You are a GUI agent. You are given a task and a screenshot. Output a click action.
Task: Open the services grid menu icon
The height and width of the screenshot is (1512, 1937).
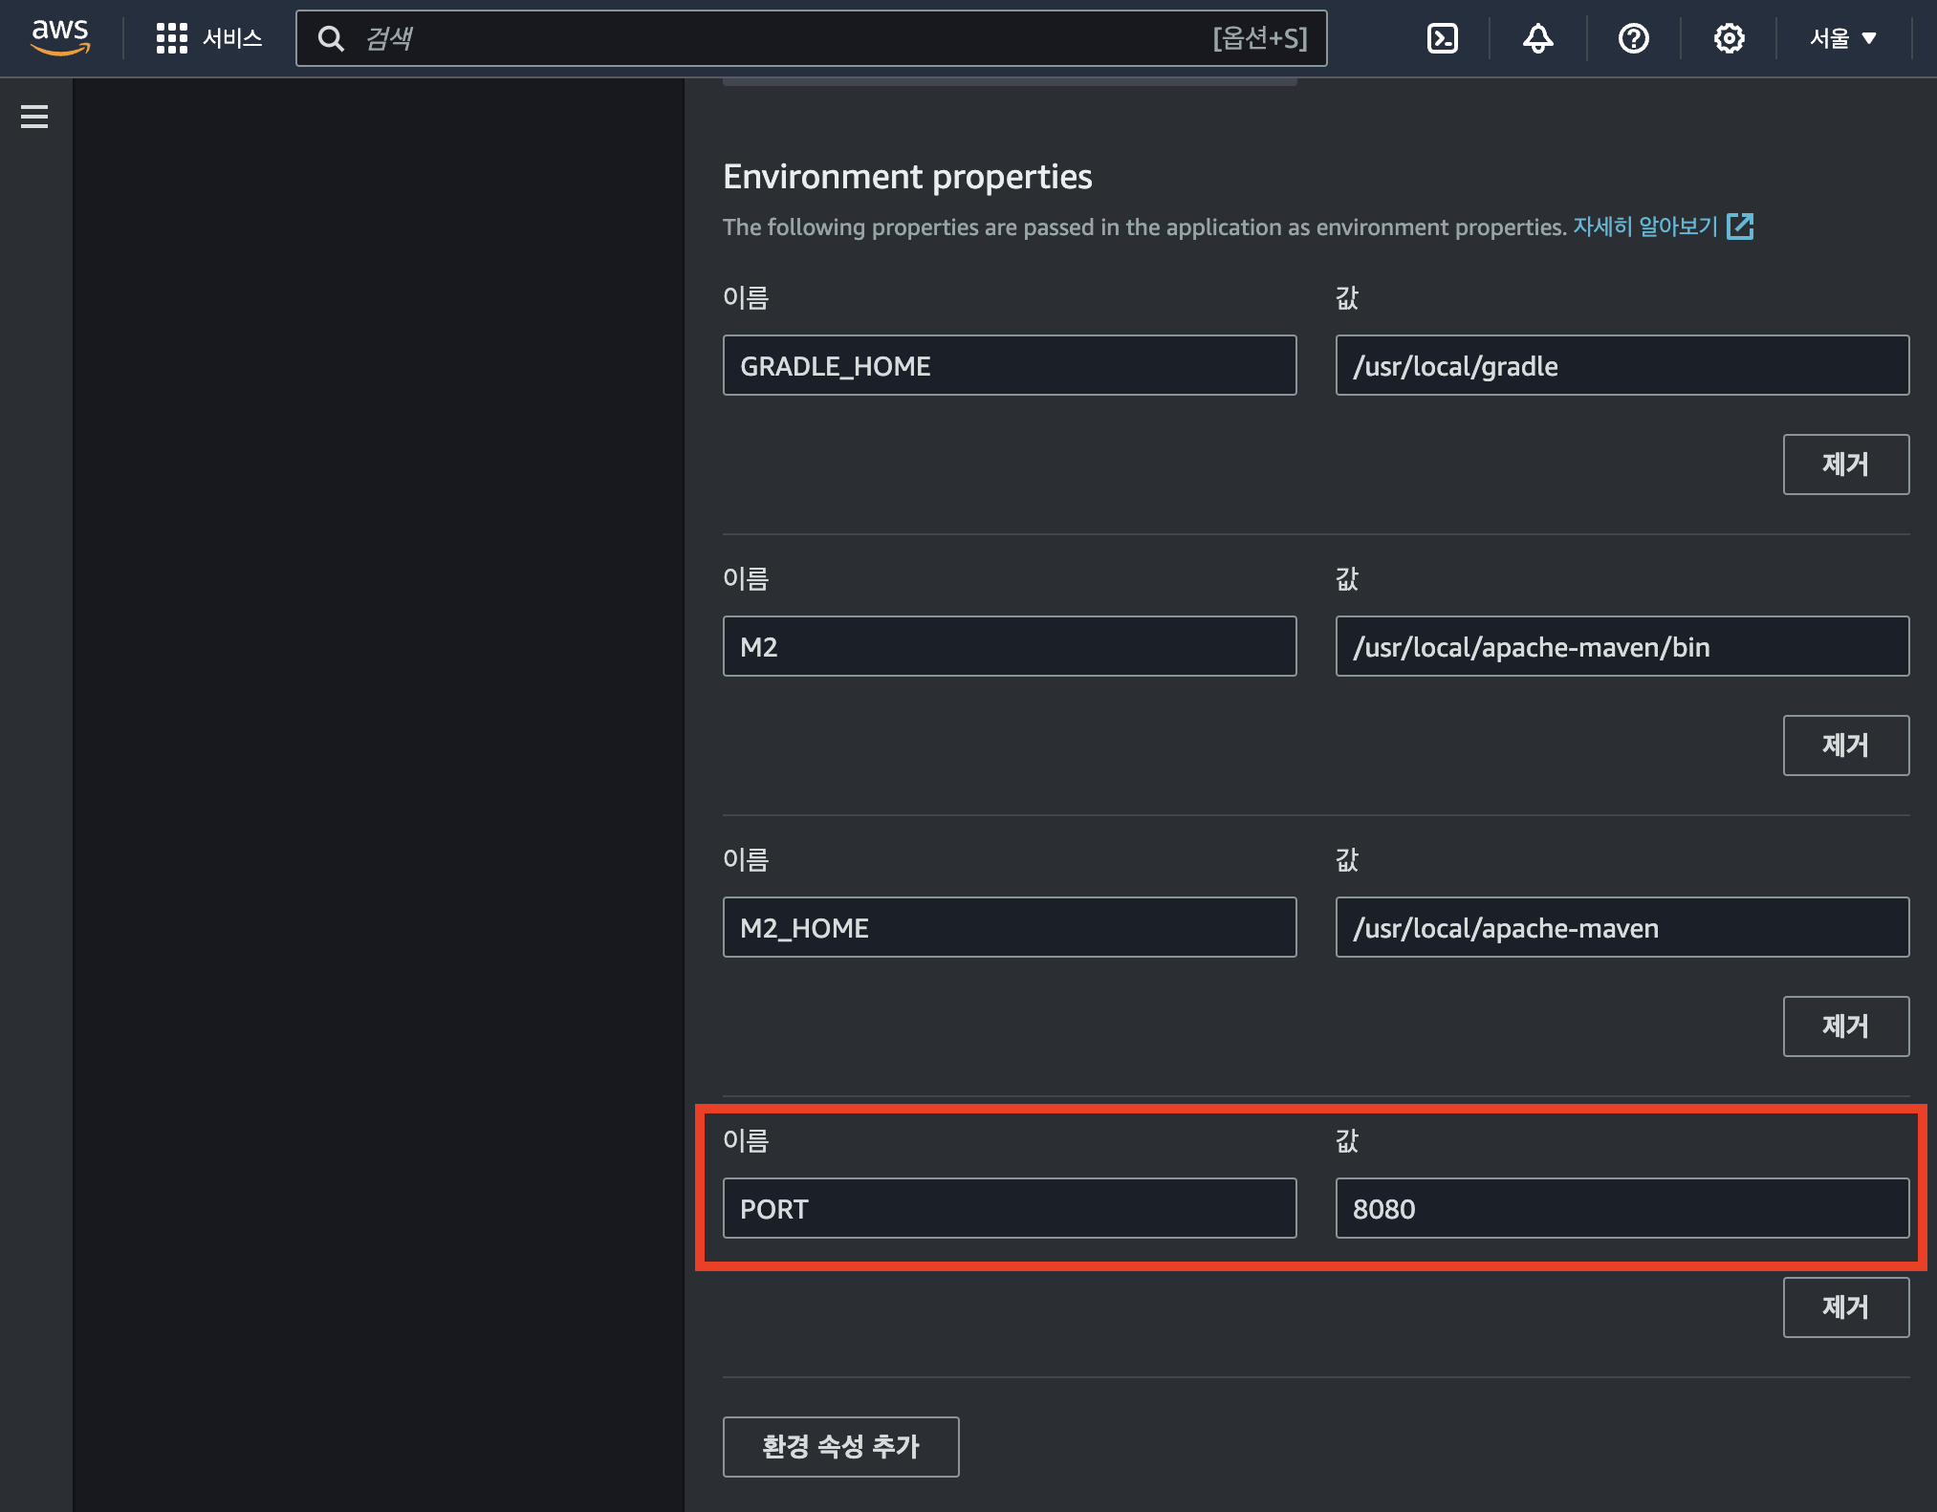[x=172, y=38]
